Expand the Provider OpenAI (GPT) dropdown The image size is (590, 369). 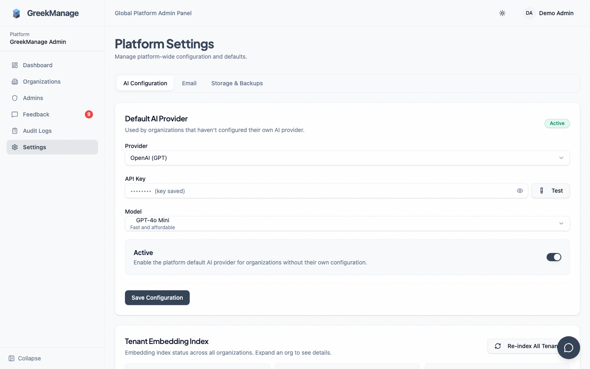click(x=347, y=158)
